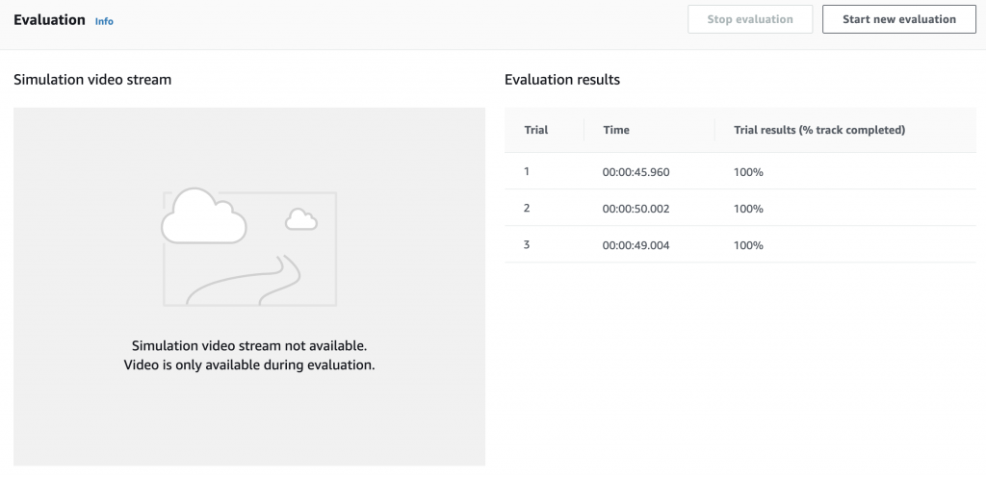Click the small cloud icon in placeholder

click(x=301, y=219)
